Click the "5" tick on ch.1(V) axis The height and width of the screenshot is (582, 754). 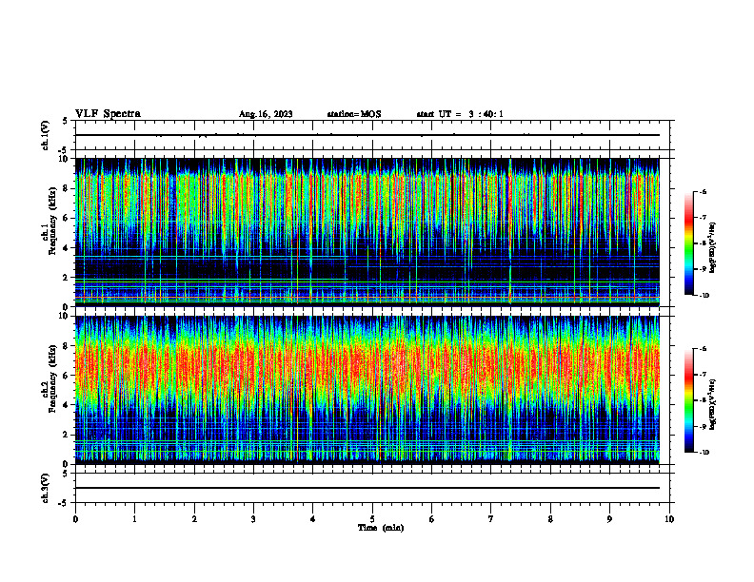point(66,122)
